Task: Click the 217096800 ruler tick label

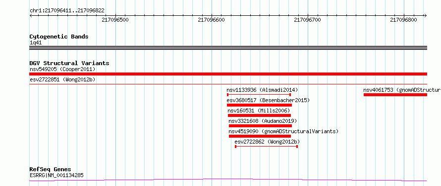Action: pos(404,20)
